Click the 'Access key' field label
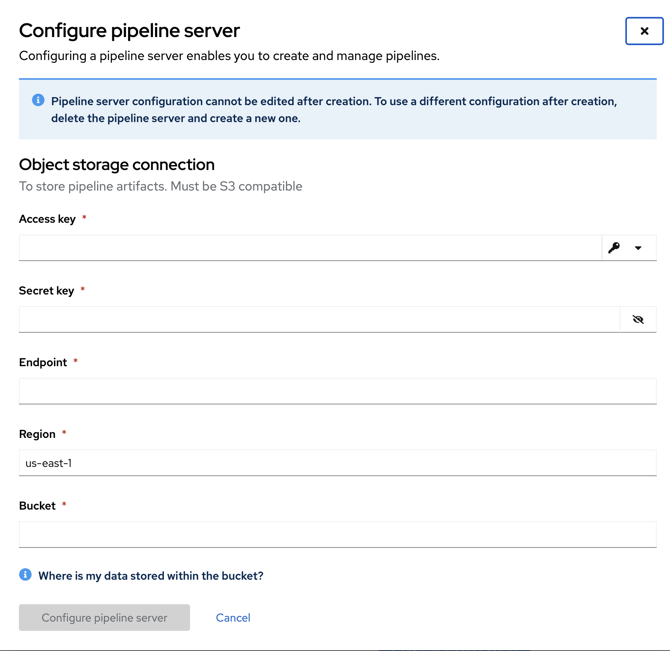Screen dimensions: 670x651 pyautogui.click(x=48, y=219)
